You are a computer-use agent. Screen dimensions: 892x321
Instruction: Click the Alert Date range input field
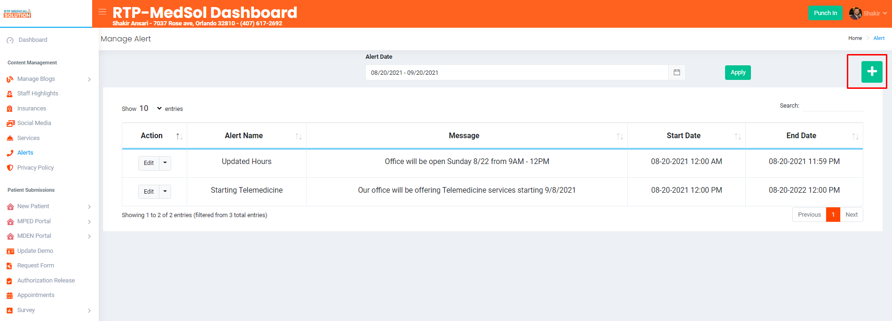[x=517, y=72]
